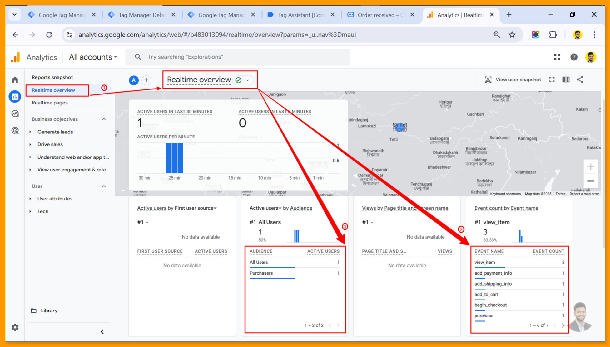Click the Analytics search input field
The height and width of the screenshot is (347, 610).
[x=237, y=57]
